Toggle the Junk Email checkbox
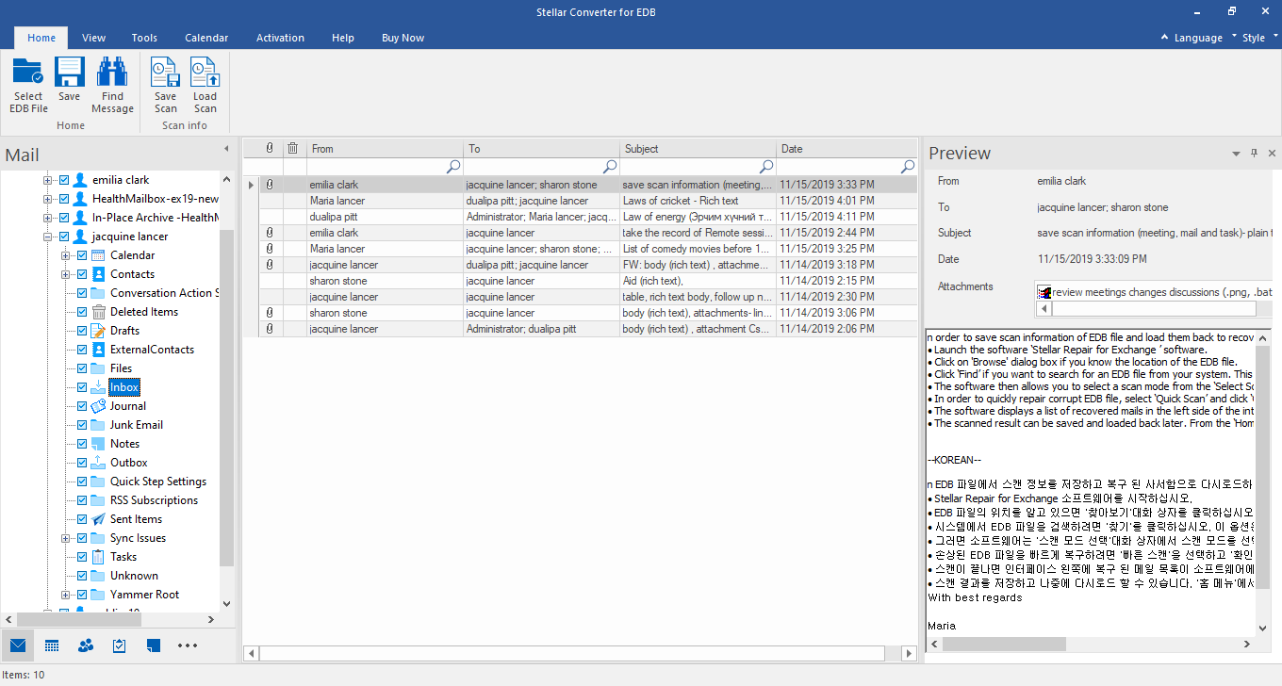This screenshot has height=686, width=1282. [x=82, y=425]
